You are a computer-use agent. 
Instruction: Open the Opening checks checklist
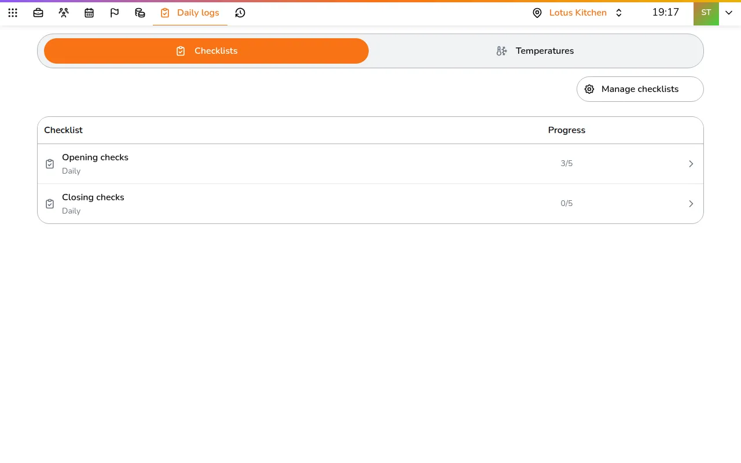[x=370, y=164]
